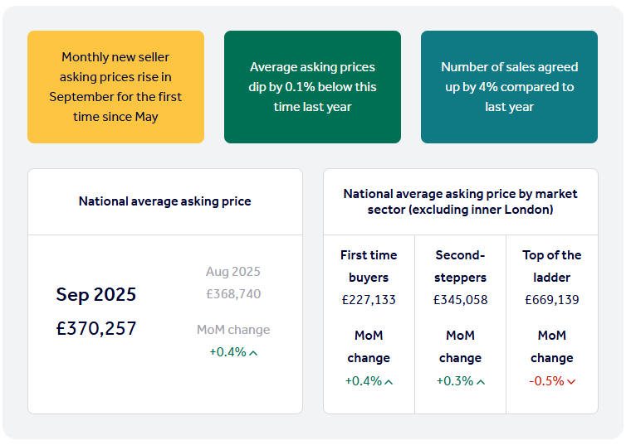Select the Sep 2025 label
The height and width of the screenshot is (445, 631).
(96, 294)
